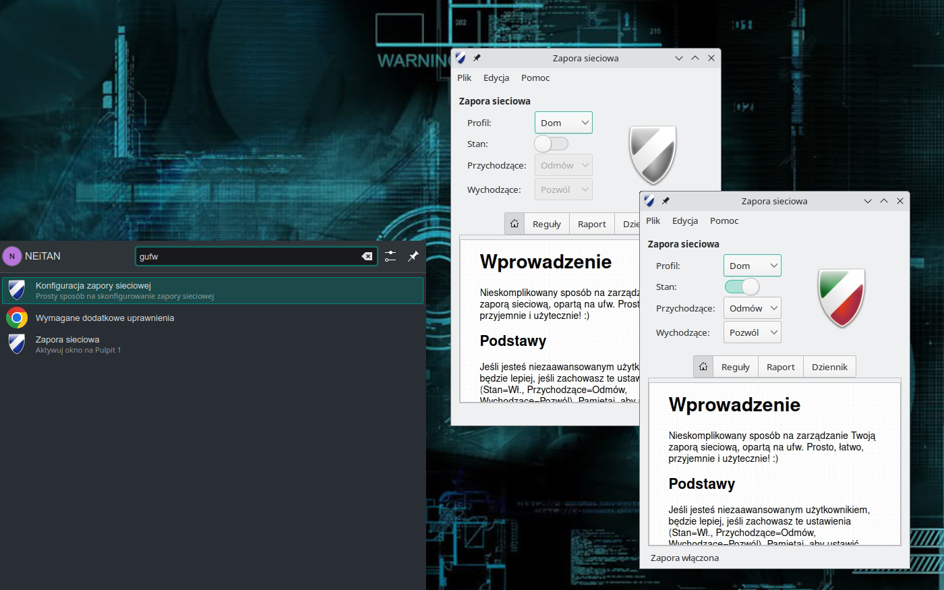Enable the Stan switch in the back window

click(551, 144)
